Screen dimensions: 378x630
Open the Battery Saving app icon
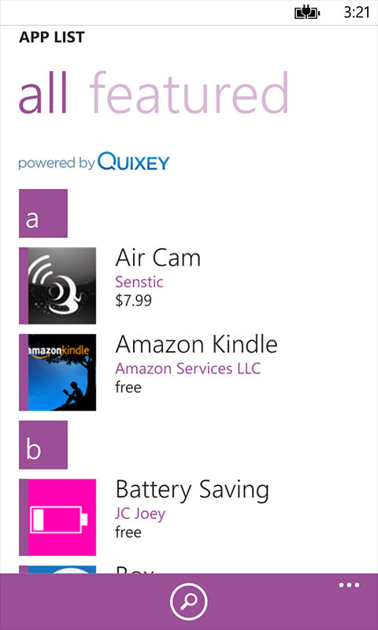57,517
